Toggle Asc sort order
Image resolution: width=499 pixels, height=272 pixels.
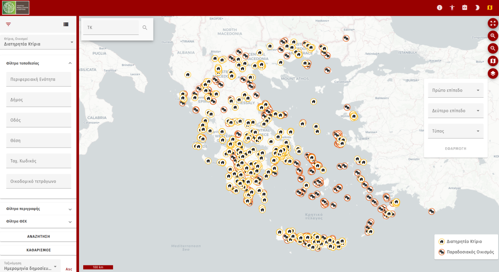pyautogui.click(x=69, y=269)
